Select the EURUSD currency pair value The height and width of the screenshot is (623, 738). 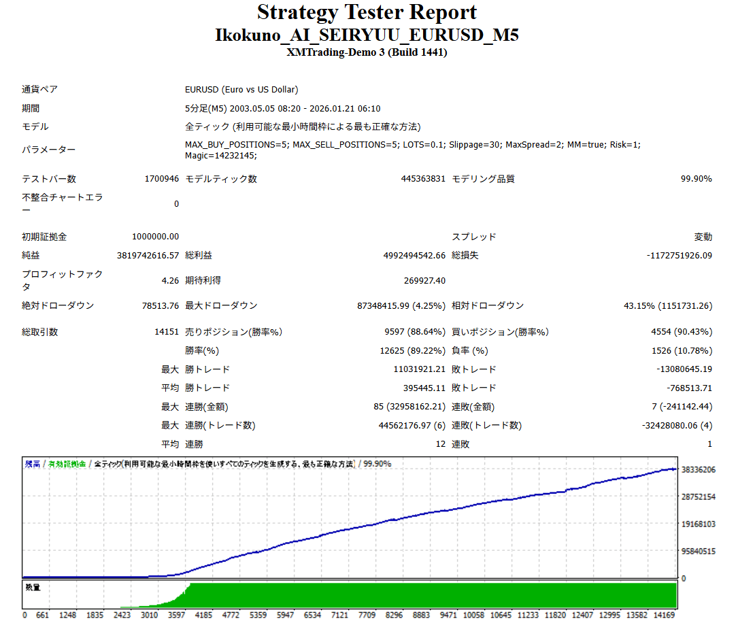(x=241, y=89)
